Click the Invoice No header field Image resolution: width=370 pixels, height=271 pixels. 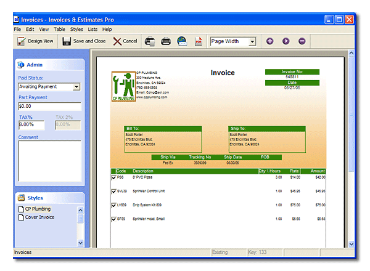coord(292,71)
